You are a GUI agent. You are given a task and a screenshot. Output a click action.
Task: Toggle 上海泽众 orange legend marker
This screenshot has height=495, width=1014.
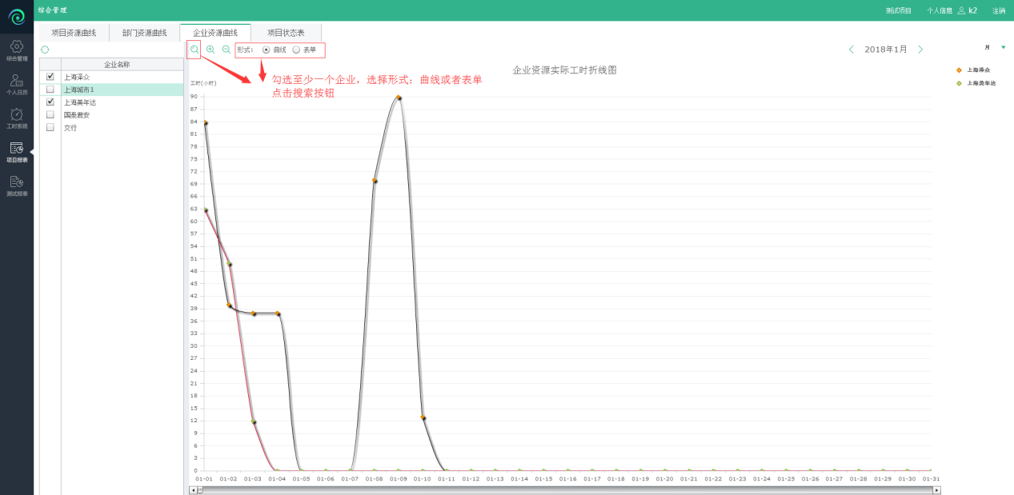(959, 70)
